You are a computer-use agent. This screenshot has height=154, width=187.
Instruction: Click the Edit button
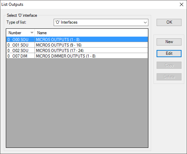[169, 53]
